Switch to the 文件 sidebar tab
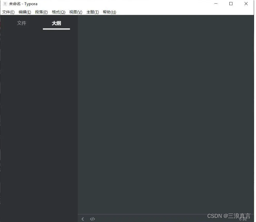256x222 pixels. (x=22, y=23)
